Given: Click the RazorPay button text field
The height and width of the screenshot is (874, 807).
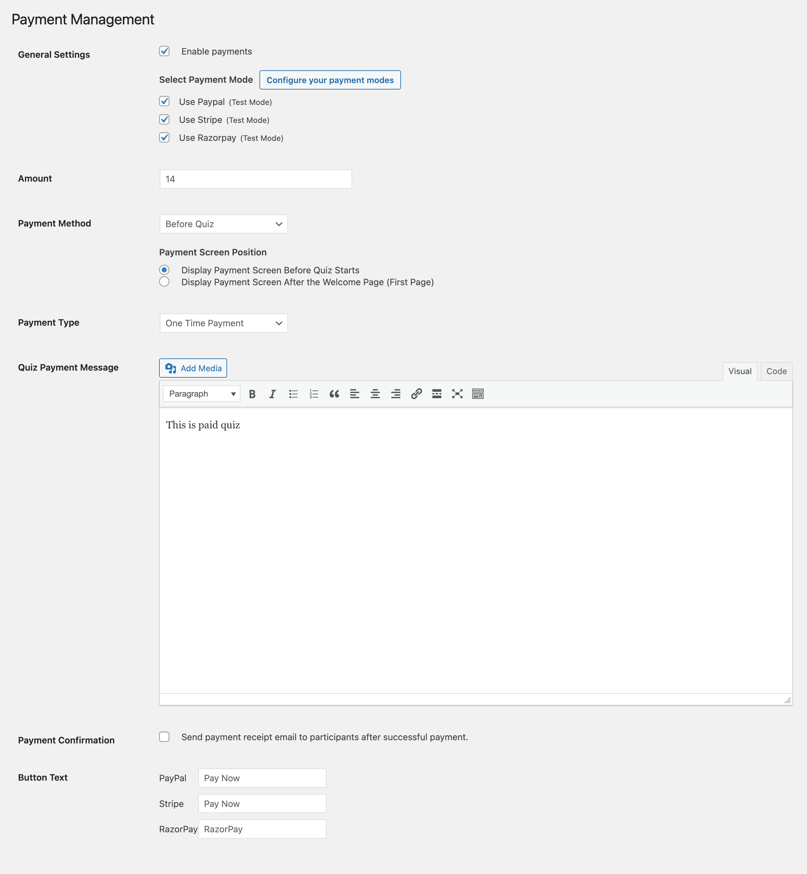Looking at the screenshot, I should (262, 829).
